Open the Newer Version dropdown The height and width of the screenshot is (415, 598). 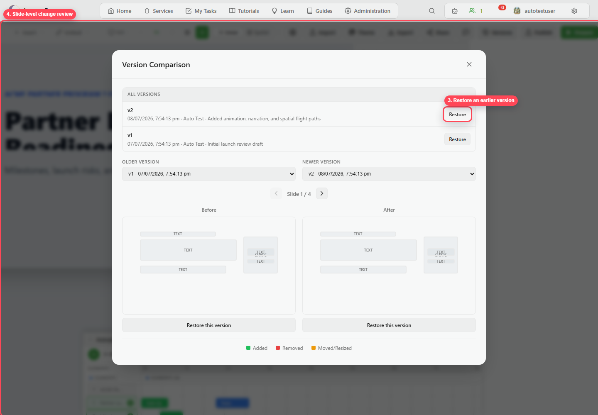[x=389, y=174]
